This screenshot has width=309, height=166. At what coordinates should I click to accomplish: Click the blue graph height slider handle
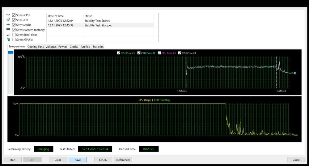(11, 53)
